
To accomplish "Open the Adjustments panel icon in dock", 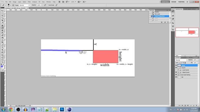I will (x=173, y=19).
